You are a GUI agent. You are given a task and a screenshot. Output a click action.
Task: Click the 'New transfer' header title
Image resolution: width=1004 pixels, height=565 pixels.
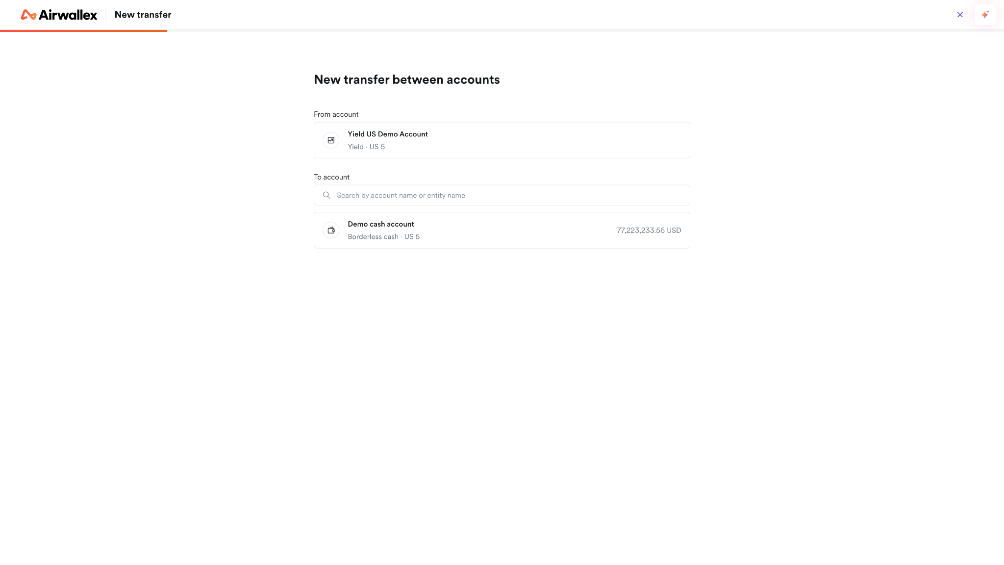143,15
